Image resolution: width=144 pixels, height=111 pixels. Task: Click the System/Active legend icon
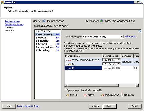point(103,95)
